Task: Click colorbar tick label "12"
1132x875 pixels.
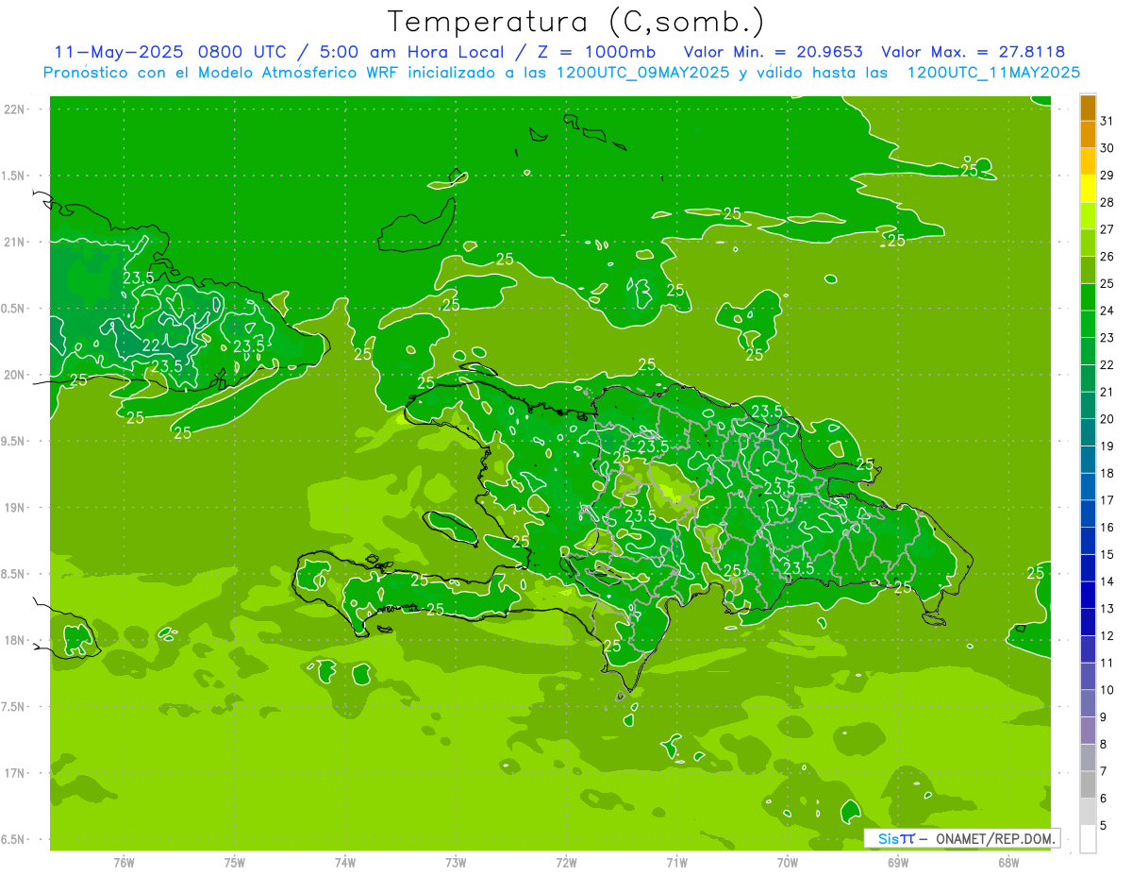Action: click(x=1107, y=636)
